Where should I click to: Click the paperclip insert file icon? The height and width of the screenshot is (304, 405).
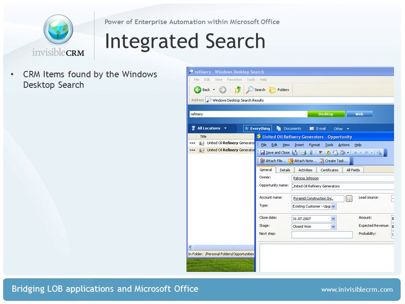tap(311, 152)
